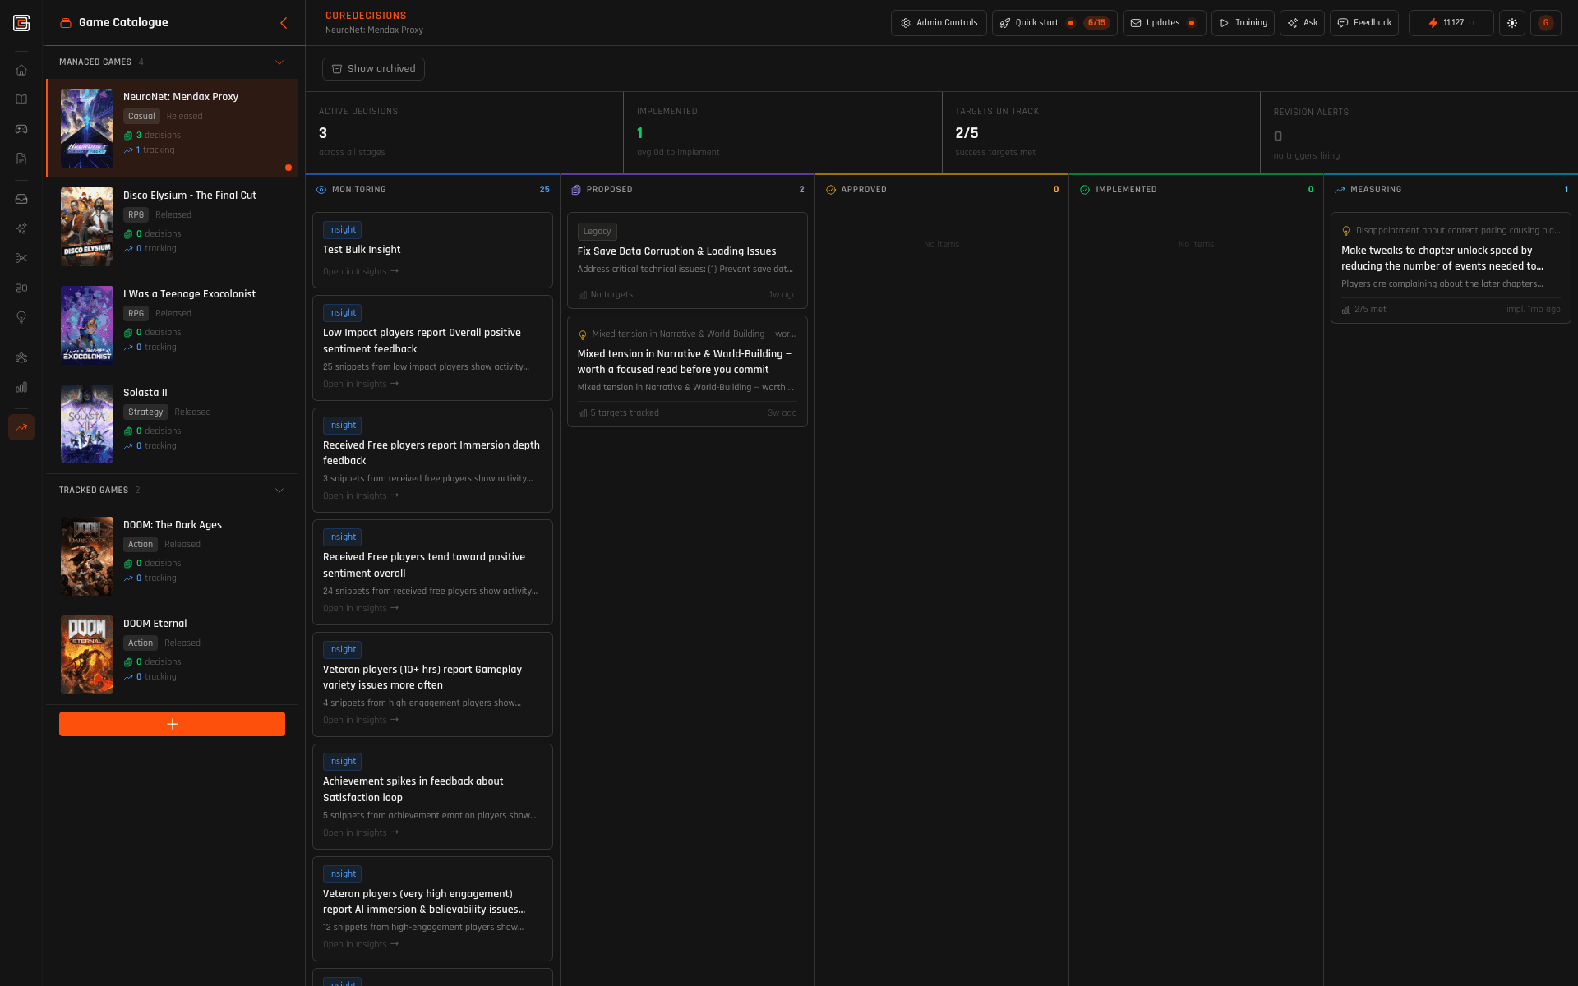Click the Admin Controls button

[939, 23]
